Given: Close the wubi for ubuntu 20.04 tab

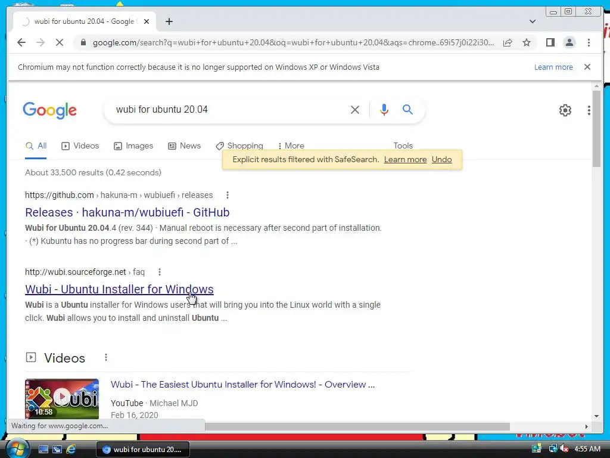Looking at the screenshot, I should [147, 21].
